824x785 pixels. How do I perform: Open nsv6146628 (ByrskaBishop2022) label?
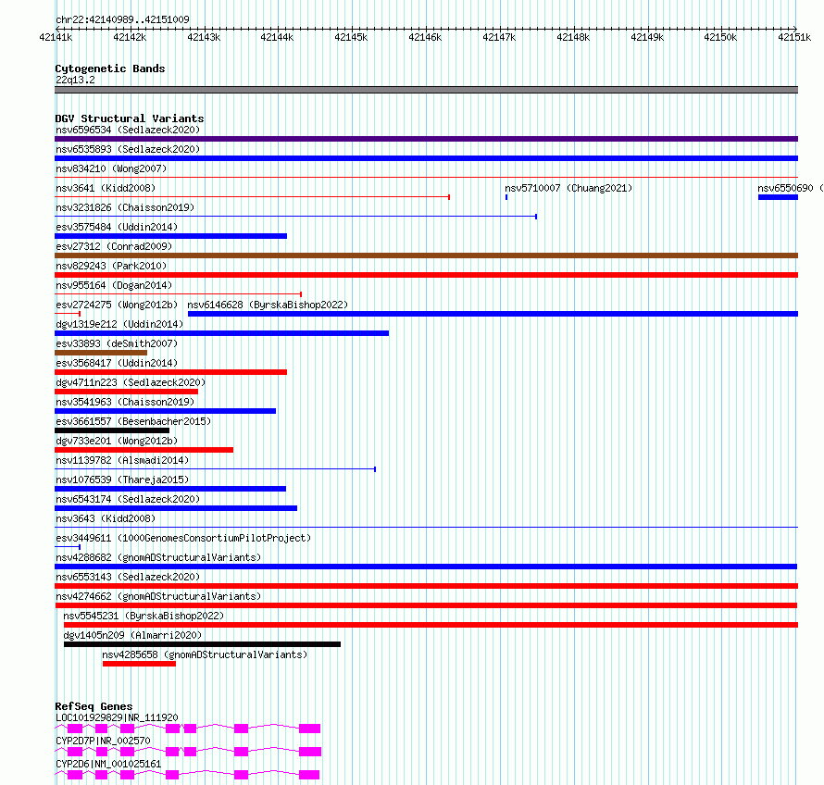click(268, 305)
